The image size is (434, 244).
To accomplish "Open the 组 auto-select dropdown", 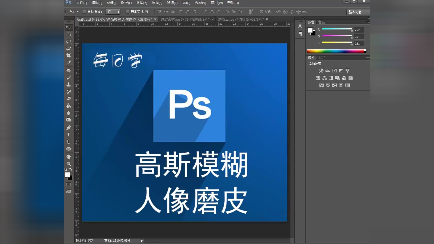I will [x=113, y=12].
